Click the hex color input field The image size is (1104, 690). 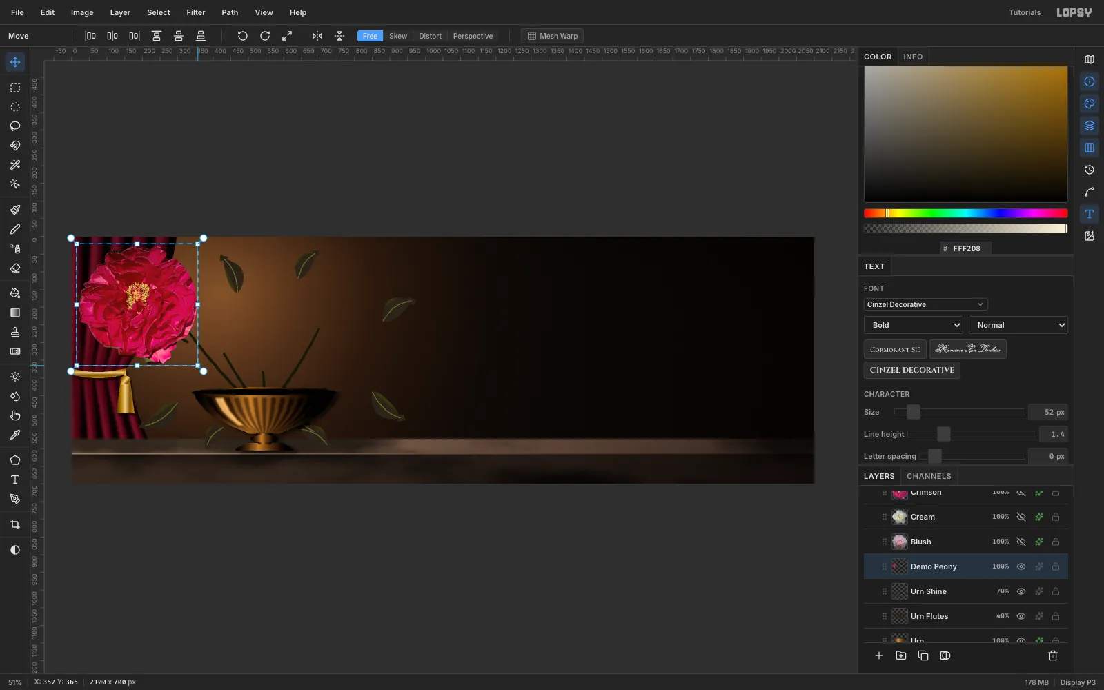pyautogui.click(x=966, y=248)
